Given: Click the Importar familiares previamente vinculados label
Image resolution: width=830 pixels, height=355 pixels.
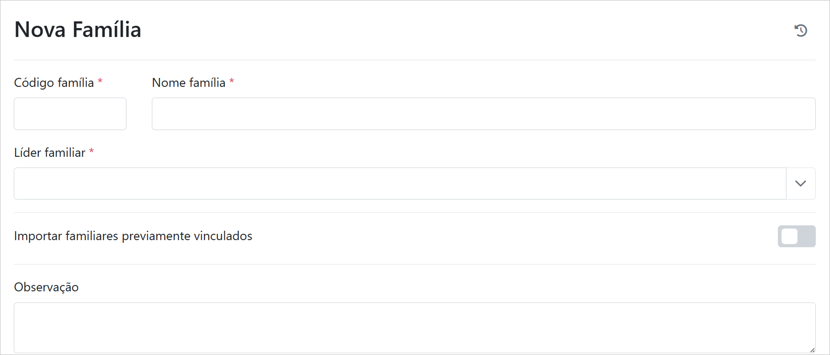Looking at the screenshot, I should (x=133, y=236).
